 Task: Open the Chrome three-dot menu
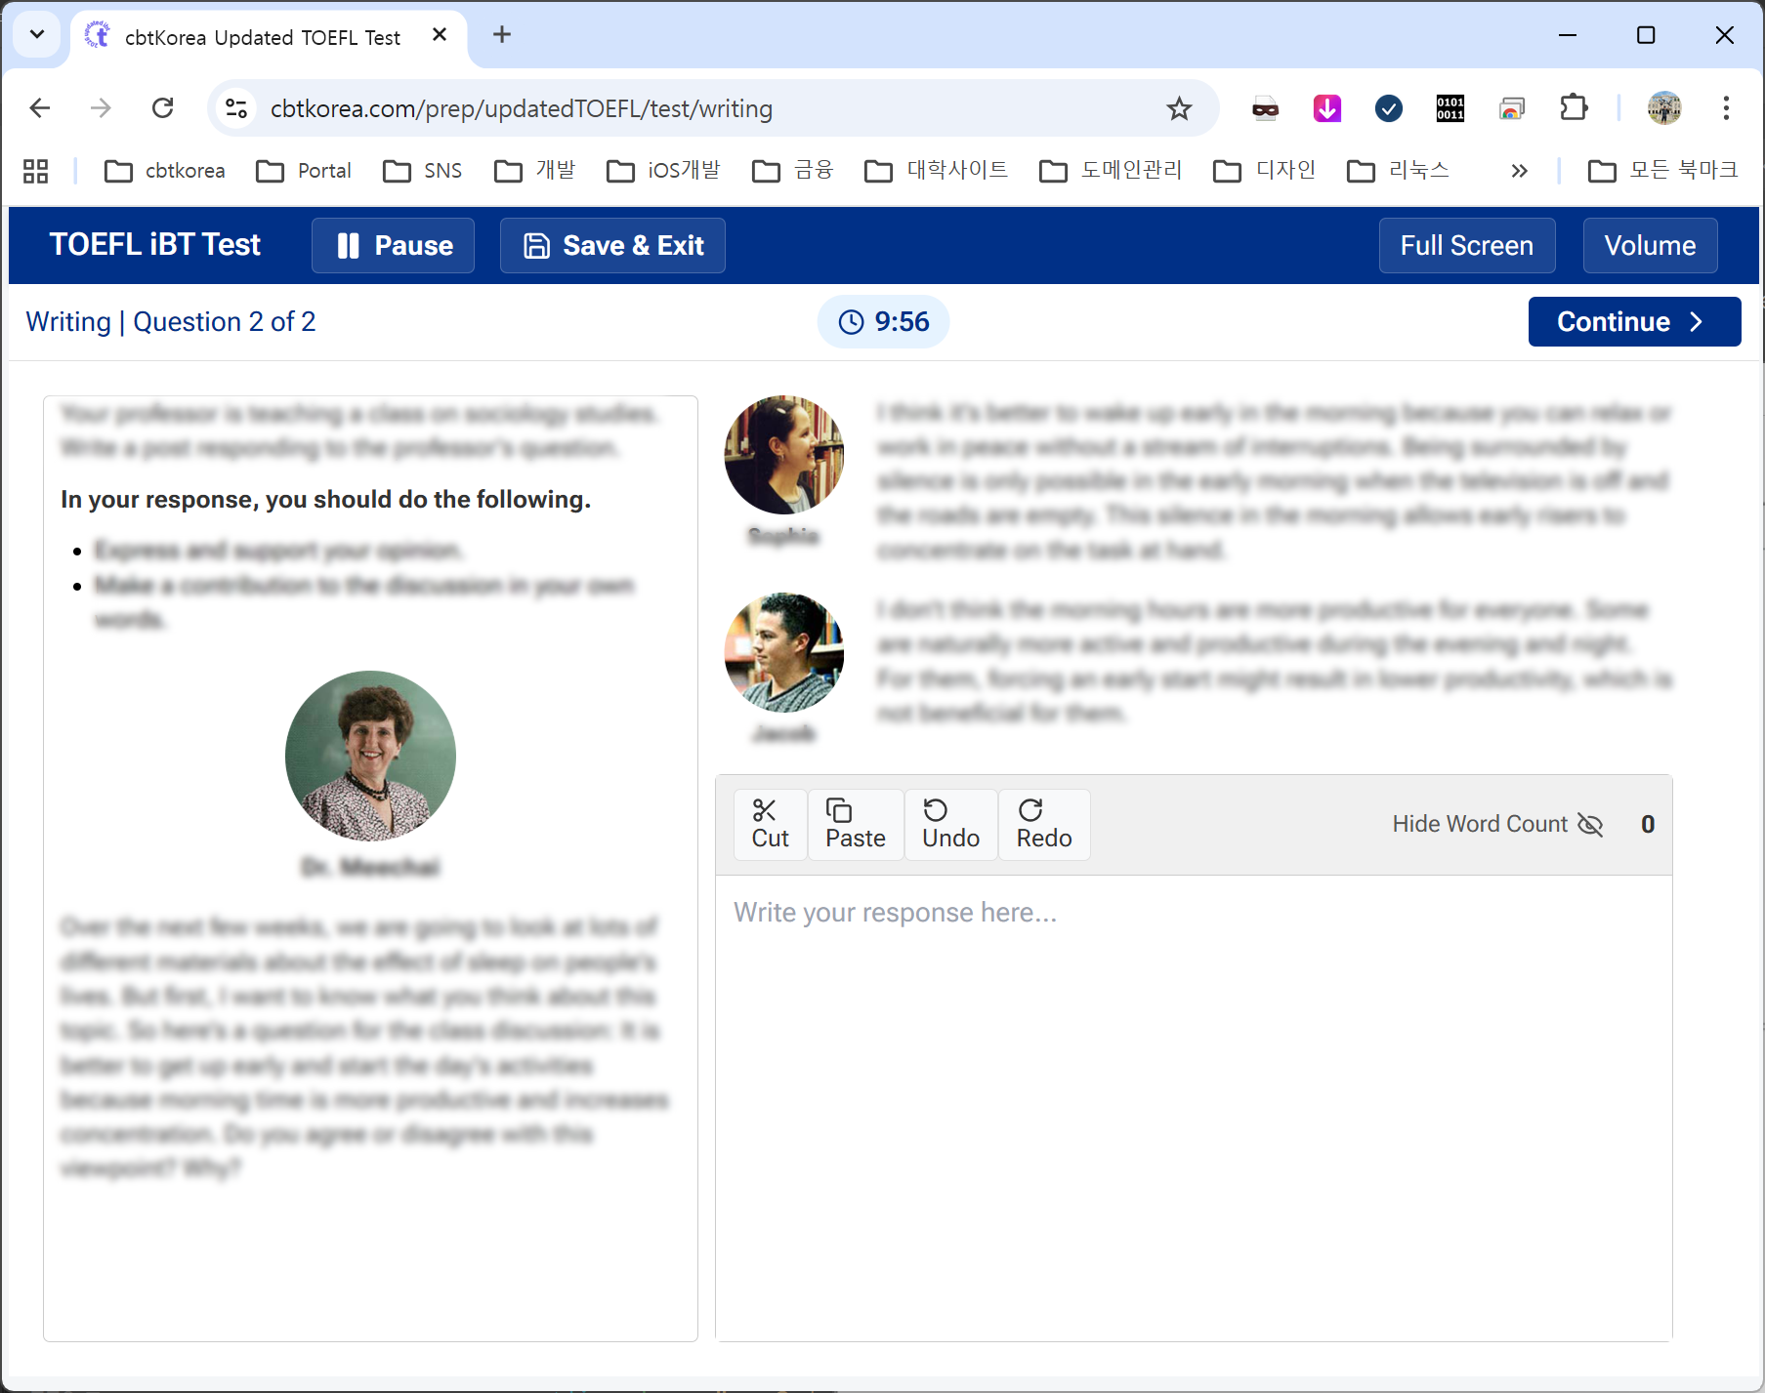pyautogui.click(x=1726, y=108)
